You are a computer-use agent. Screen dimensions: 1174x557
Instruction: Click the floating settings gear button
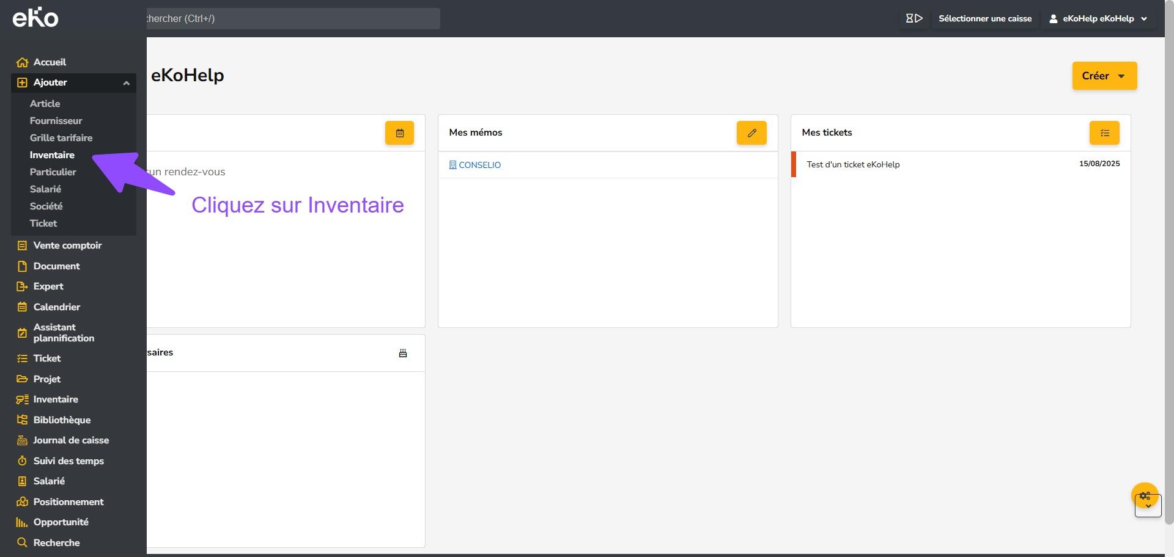[1145, 496]
